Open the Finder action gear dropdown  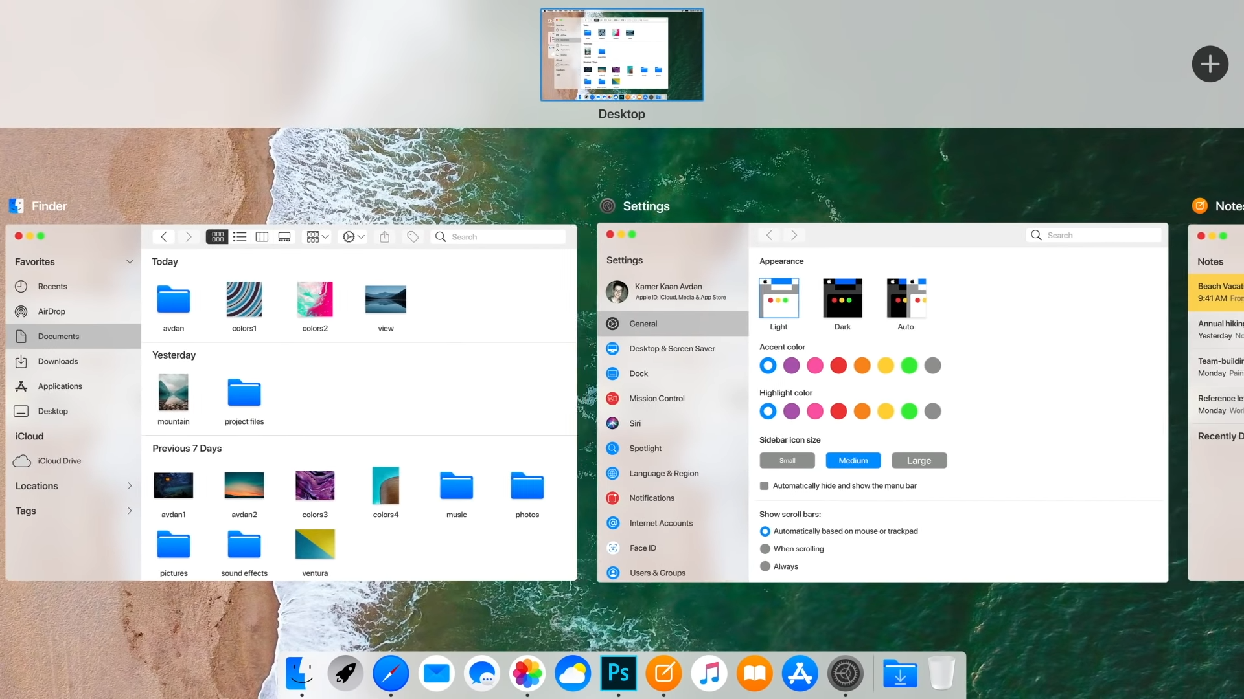point(354,237)
